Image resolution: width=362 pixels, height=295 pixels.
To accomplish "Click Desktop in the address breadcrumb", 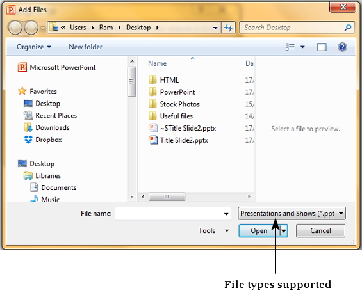I will pos(138,28).
